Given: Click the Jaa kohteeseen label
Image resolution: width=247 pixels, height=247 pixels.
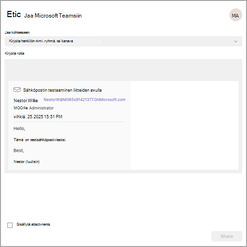Looking at the screenshot, I should click(x=17, y=32).
